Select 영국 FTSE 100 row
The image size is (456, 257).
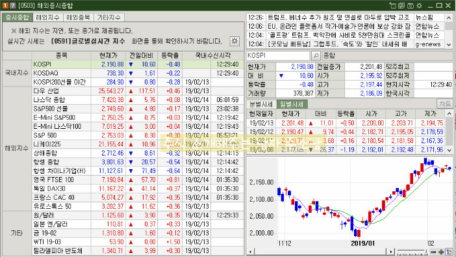coord(138,180)
